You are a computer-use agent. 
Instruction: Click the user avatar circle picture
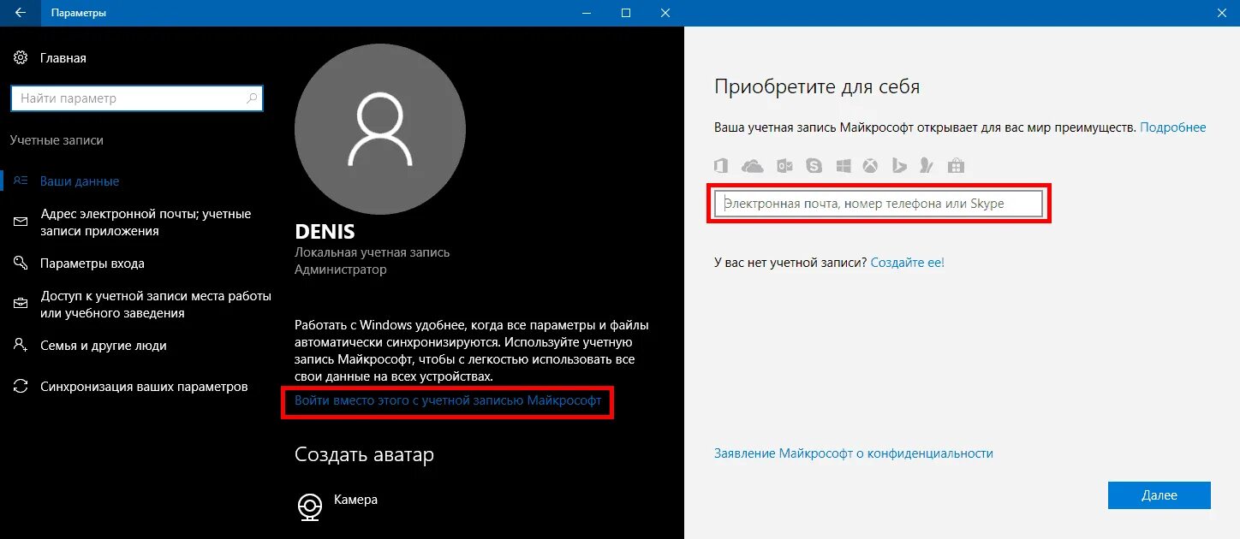(x=380, y=129)
